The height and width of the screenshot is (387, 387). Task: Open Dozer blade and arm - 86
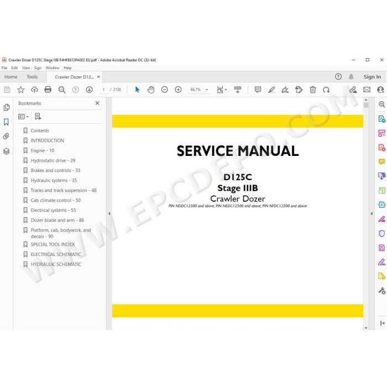(57, 220)
